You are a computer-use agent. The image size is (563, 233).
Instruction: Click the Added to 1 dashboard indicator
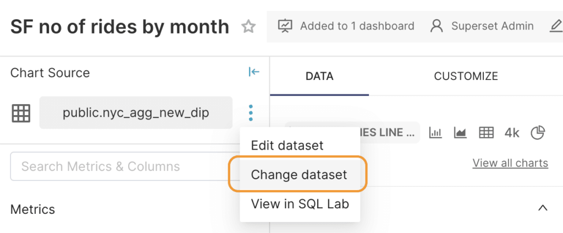346,26
